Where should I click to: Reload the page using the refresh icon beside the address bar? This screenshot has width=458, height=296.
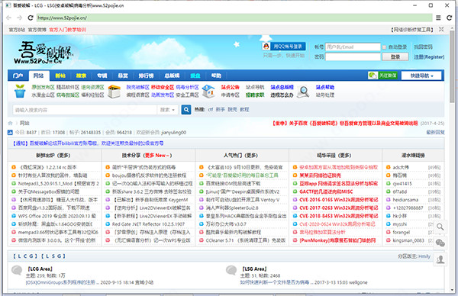(31, 18)
